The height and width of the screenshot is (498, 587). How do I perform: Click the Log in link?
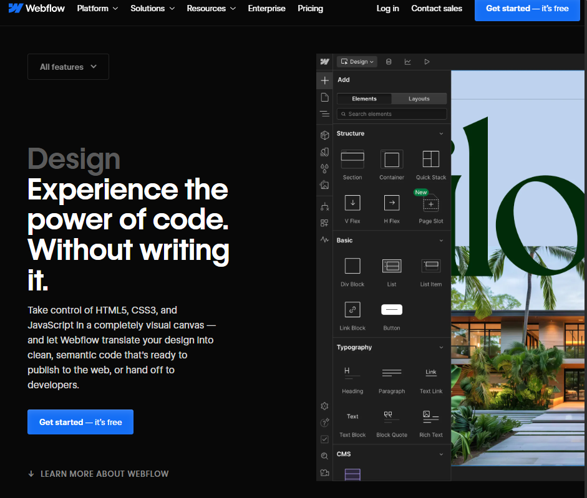coord(387,8)
